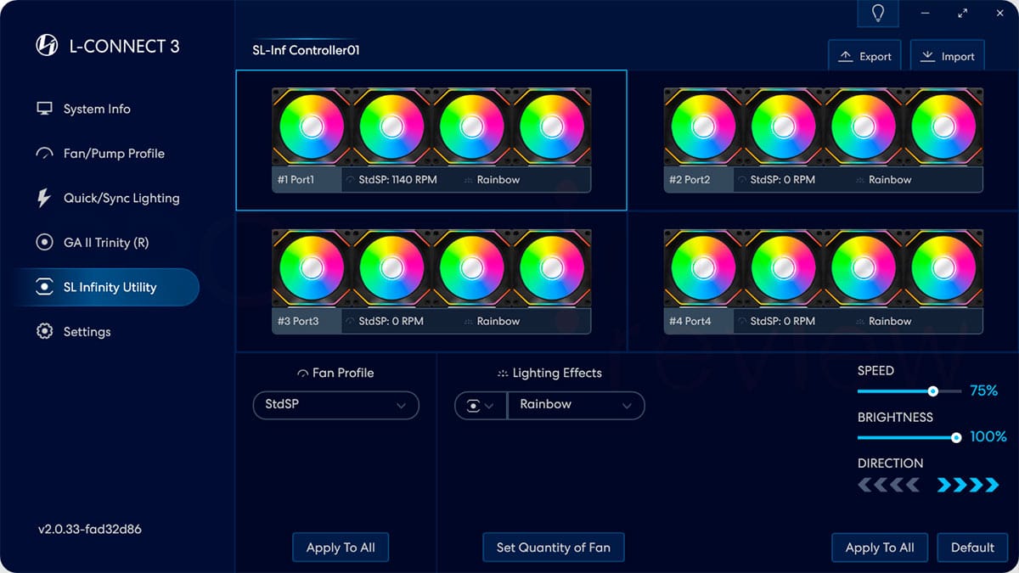
Task: Click the version text v2.0.33-fad32d86
Action: [x=90, y=529]
